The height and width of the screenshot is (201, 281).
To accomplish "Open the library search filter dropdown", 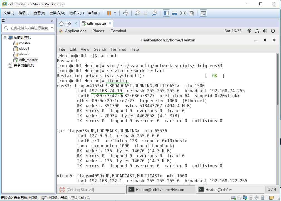I will (x=52, y=28).
